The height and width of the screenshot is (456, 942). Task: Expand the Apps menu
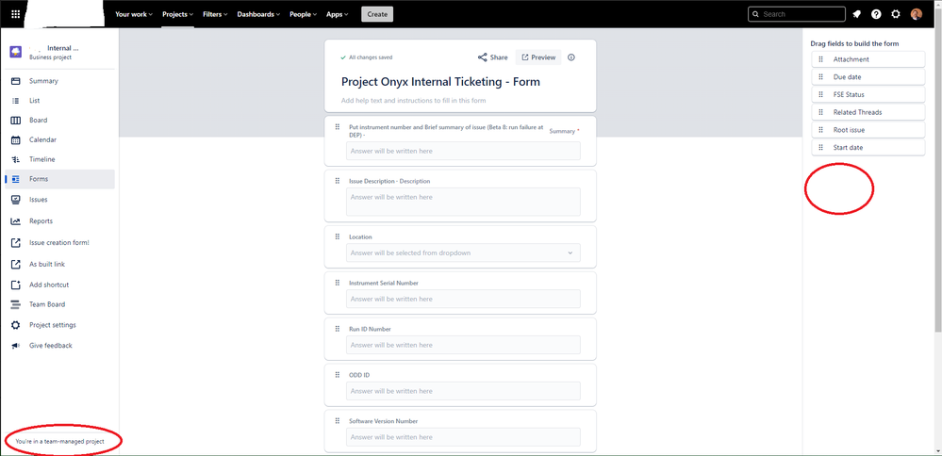point(337,14)
